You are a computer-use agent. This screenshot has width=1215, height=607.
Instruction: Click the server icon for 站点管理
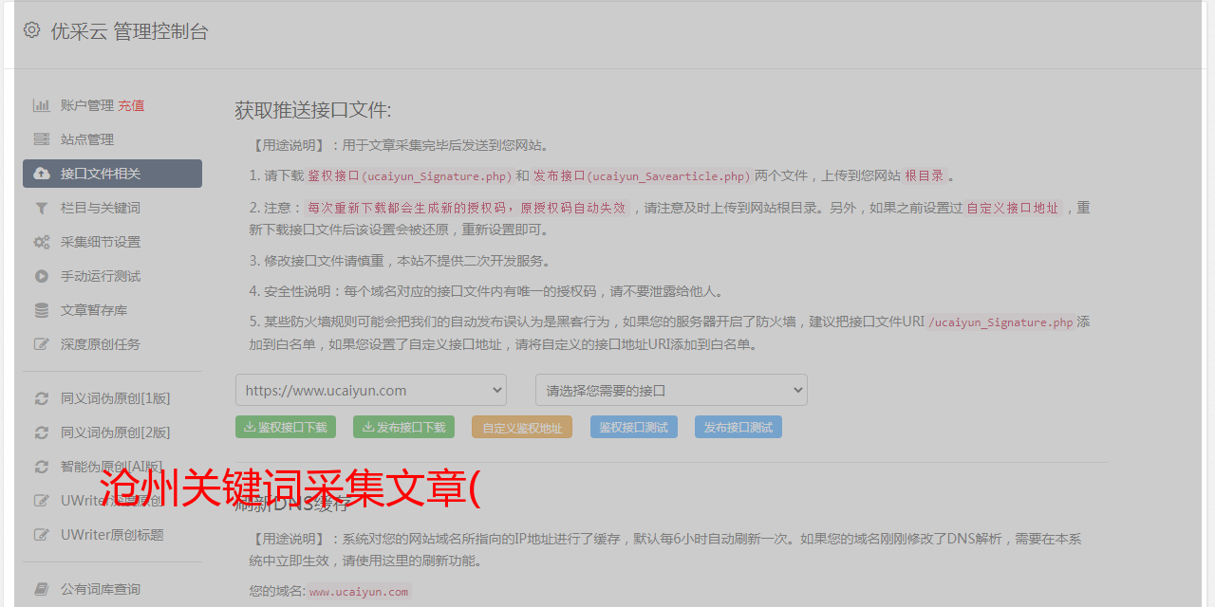tap(42, 139)
